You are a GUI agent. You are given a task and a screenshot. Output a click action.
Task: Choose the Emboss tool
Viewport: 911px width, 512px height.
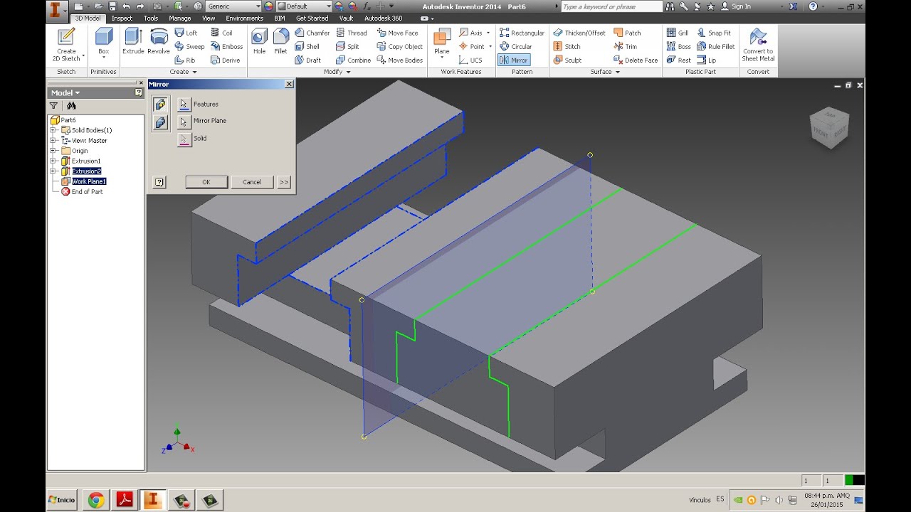pyautogui.click(x=227, y=46)
